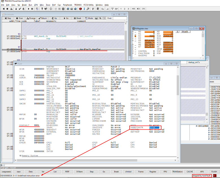The width and height of the screenshot is (220, 178).
Task: Click the 'components' softkey at bottom
Action: (x=7, y=172)
